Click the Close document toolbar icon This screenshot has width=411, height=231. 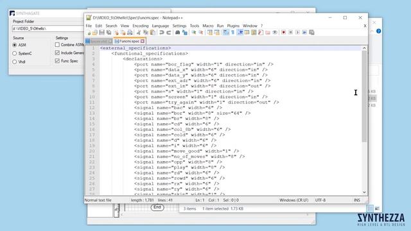click(116, 33)
